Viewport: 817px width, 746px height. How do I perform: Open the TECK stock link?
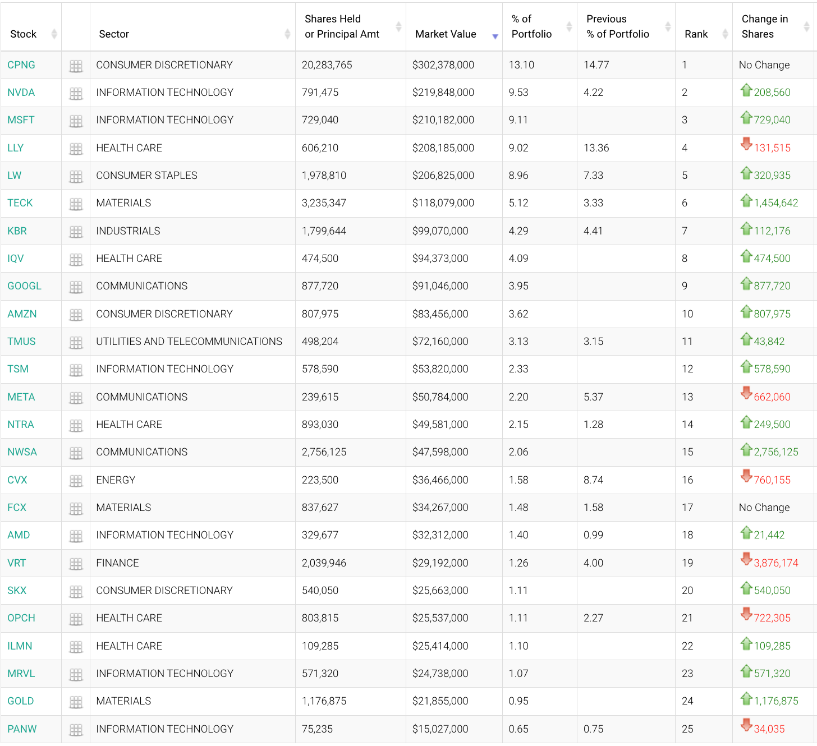click(20, 203)
